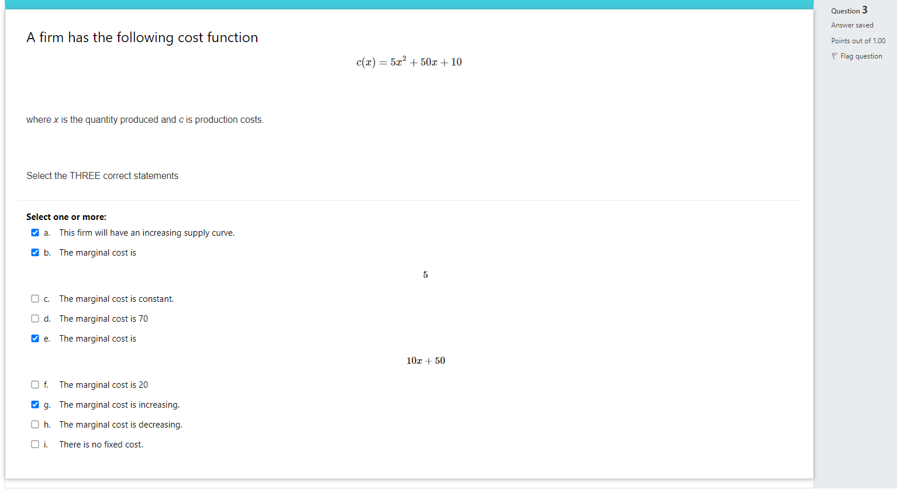
Task: Check option i no fixed cost
Action: click(x=35, y=445)
